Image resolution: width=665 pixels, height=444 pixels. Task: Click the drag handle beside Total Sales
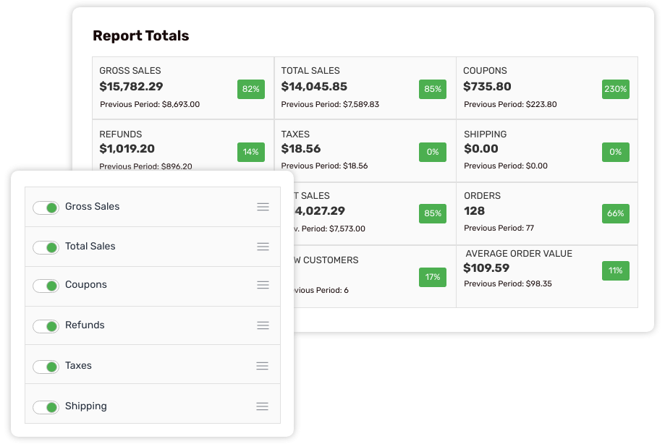click(262, 247)
